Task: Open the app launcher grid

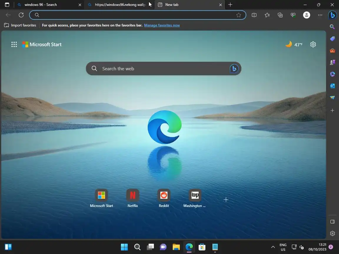Action: (14, 44)
